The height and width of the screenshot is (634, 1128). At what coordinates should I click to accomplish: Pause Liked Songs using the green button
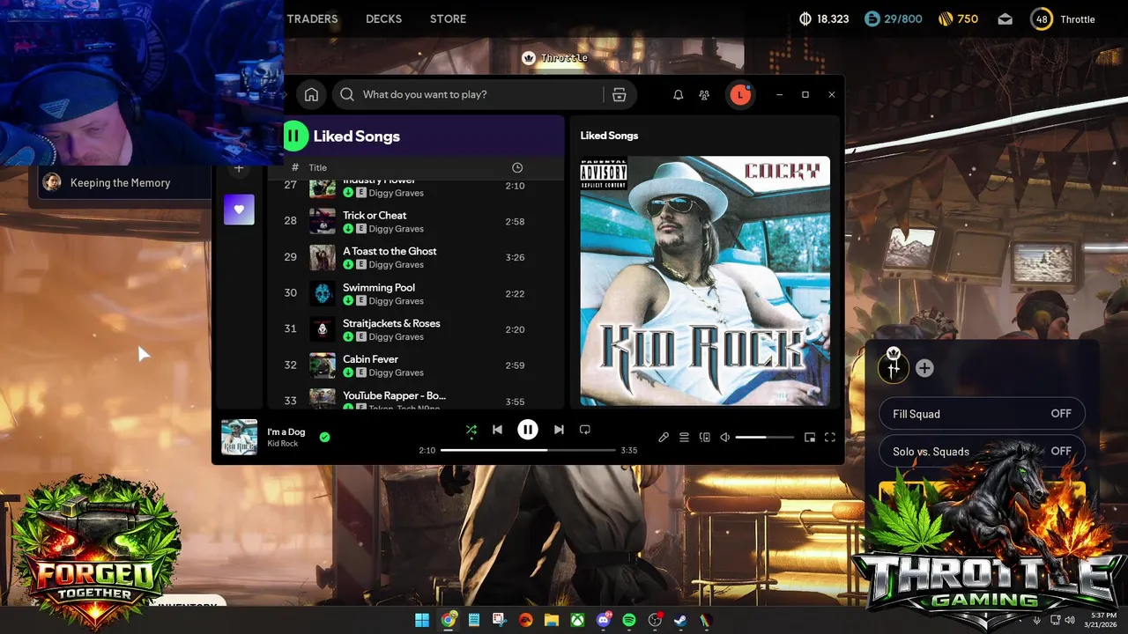[x=294, y=136]
